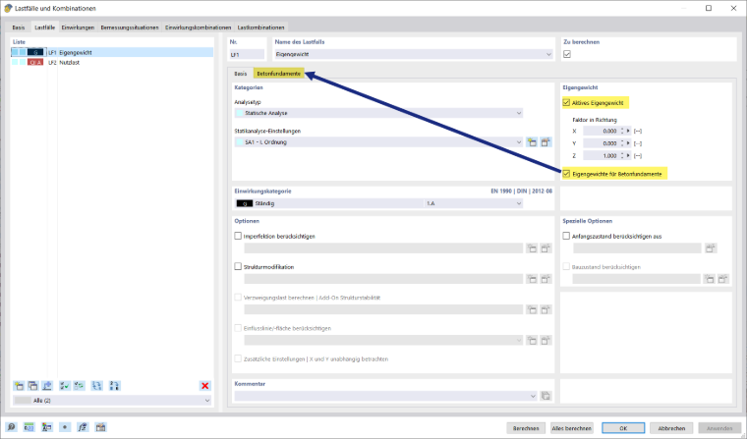This screenshot has height=439, width=747.
Task: Create new static analysis settings icon
Action: pyautogui.click(x=532, y=141)
